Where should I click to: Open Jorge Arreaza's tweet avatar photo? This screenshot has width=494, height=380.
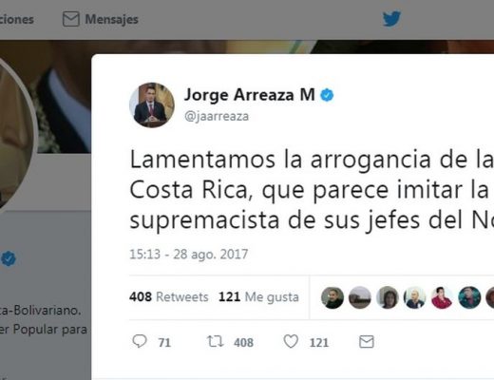click(152, 105)
